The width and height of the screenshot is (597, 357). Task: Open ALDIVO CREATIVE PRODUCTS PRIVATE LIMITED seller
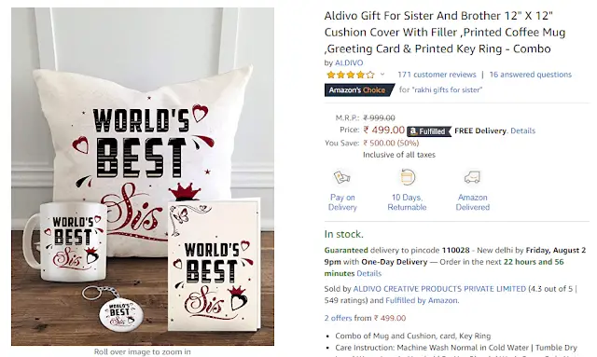click(x=439, y=289)
